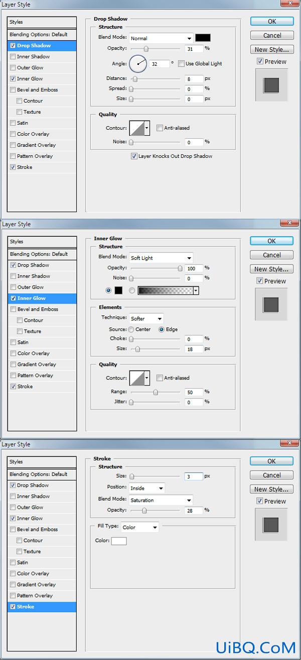Click preview thumbnail in Stroke dialog
The height and width of the screenshot is (660, 301).
point(271,524)
